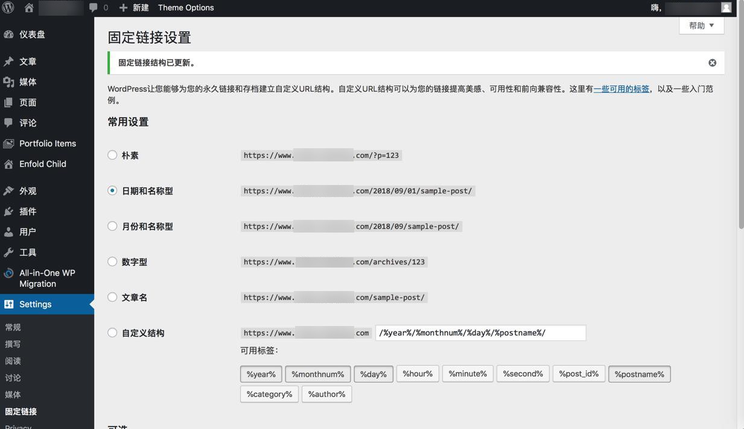The height and width of the screenshot is (429, 744).
Task: Open the comments bubble in admin bar
Action: [x=94, y=8]
